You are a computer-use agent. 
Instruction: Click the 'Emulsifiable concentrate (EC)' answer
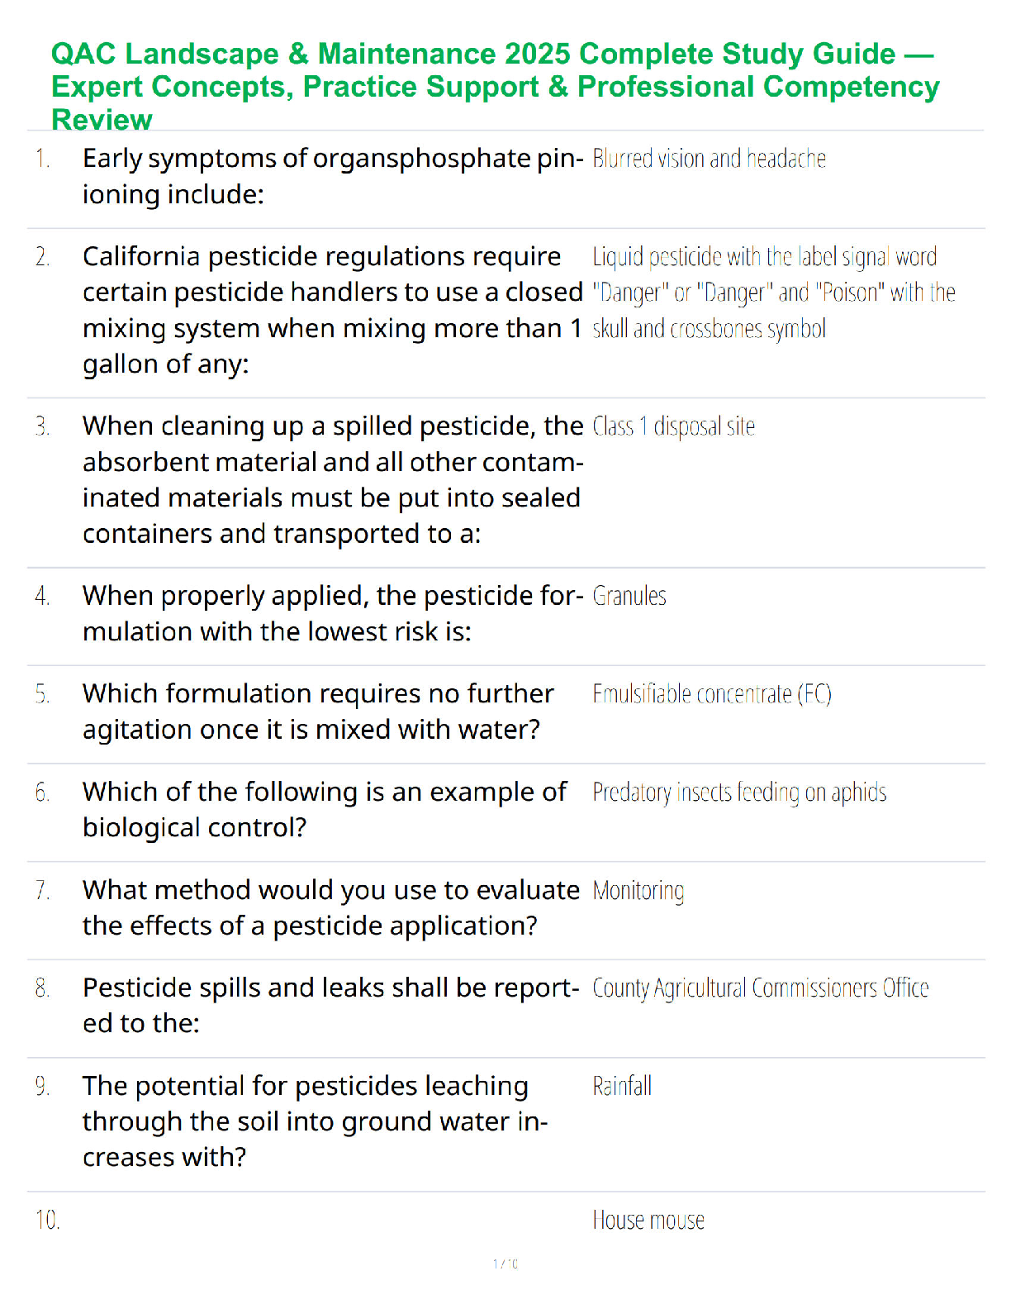click(712, 694)
